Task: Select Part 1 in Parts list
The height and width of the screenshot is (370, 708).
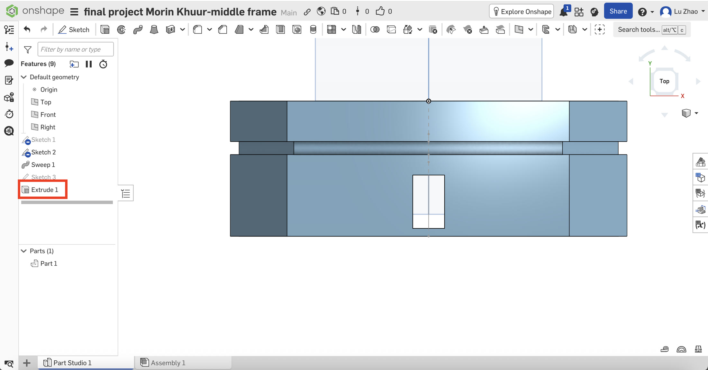Action: click(x=49, y=263)
